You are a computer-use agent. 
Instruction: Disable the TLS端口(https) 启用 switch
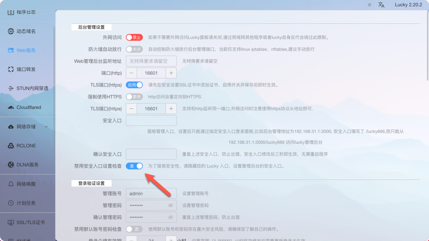pos(134,85)
